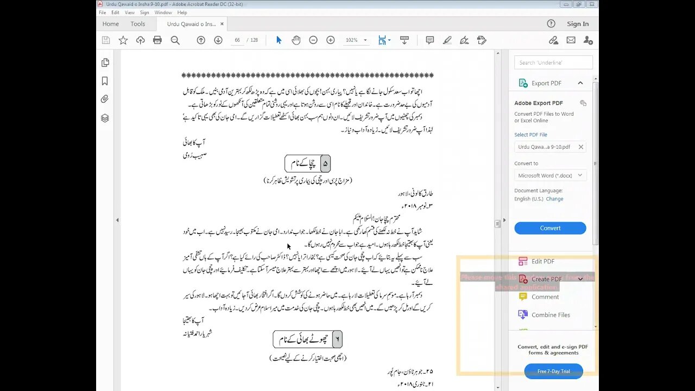Screen dimensions: 695x391
Task: Open the layers side panel
Action: [105, 118]
